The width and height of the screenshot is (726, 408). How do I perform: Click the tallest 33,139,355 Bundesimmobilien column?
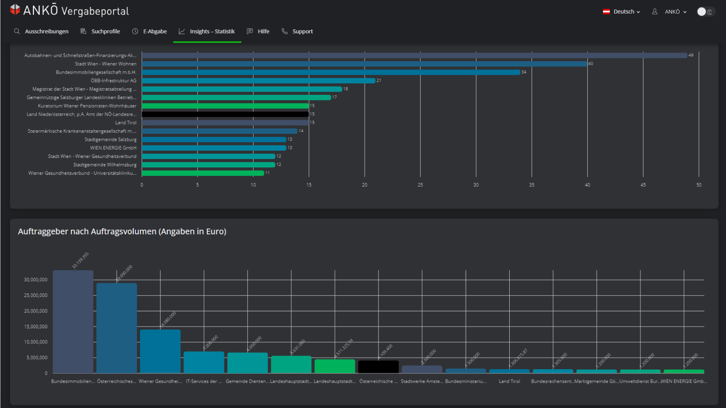[x=73, y=321]
